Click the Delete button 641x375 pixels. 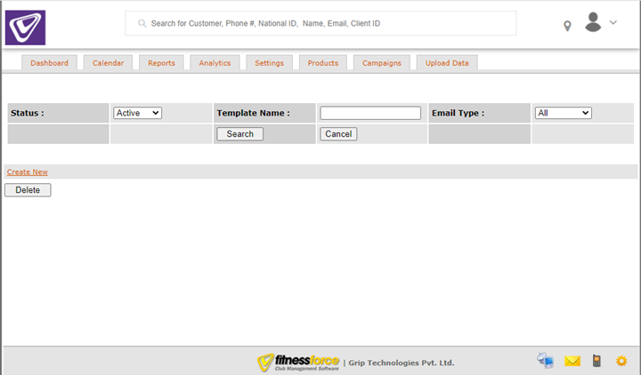tap(28, 190)
